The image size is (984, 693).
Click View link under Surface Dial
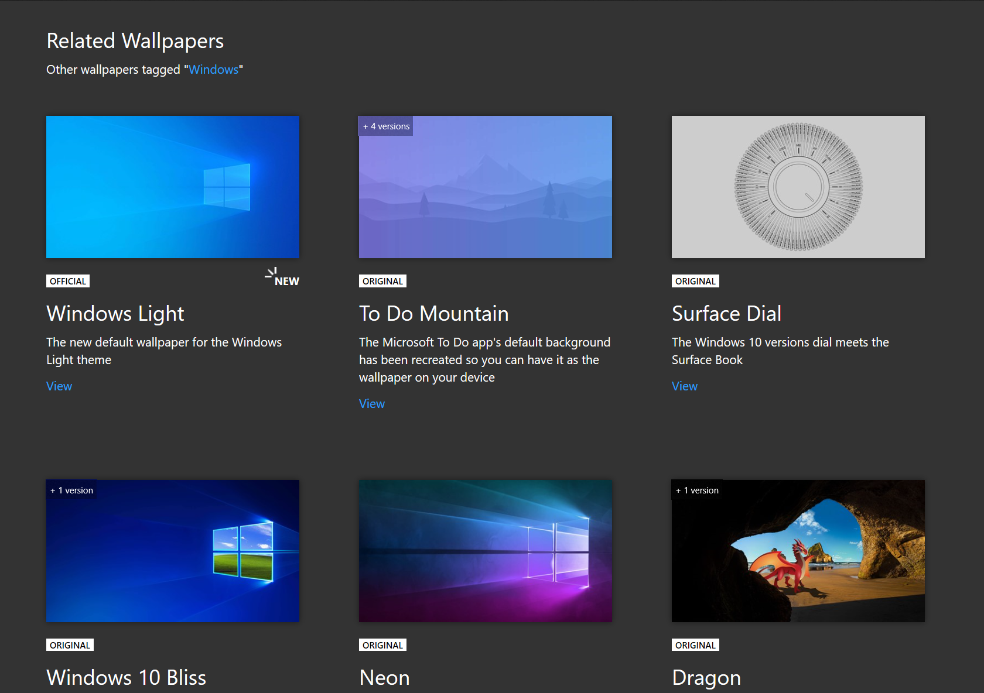coord(685,386)
